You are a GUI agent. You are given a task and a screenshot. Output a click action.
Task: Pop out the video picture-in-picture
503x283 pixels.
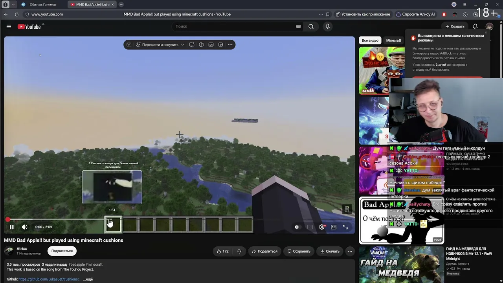coord(220,45)
